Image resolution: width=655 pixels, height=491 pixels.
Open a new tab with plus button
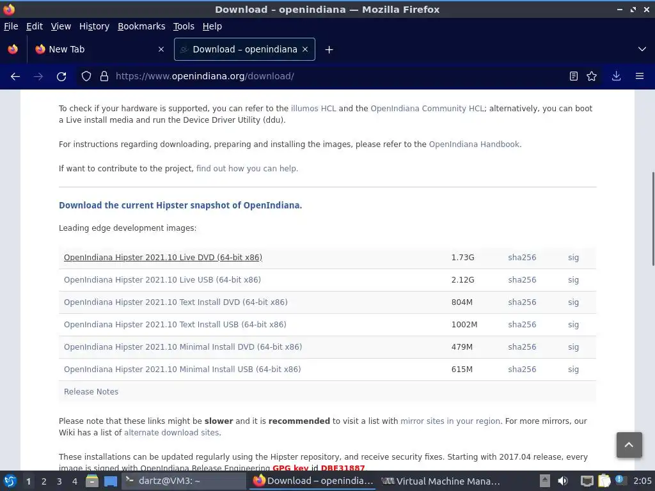click(329, 50)
